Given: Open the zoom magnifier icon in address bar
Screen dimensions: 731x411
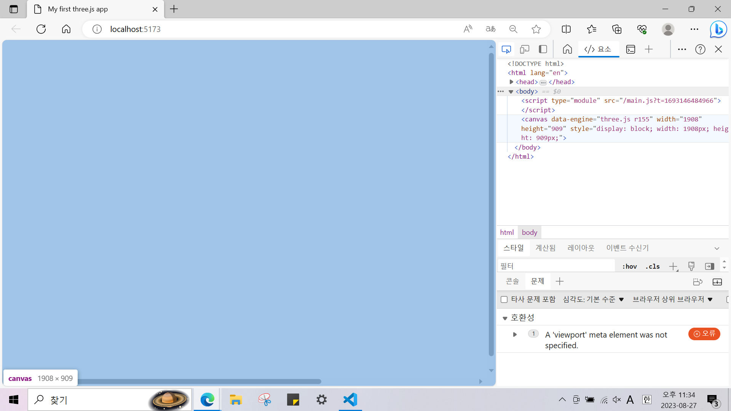Looking at the screenshot, I should pyautogui.click(x=513, y=29).
